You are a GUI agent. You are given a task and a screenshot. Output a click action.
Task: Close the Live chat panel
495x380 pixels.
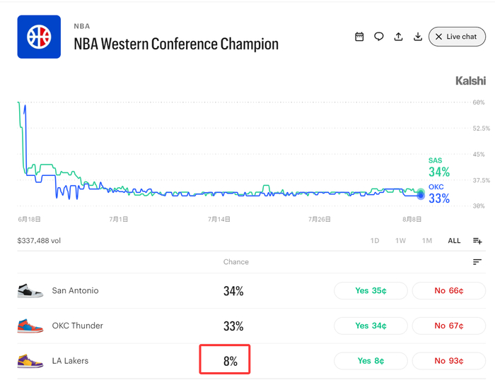tap(457, 37)
